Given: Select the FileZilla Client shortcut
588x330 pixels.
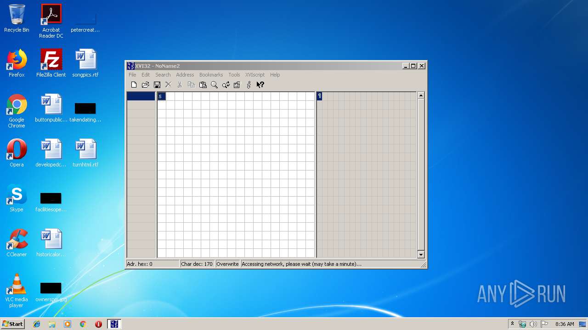Looking at the screenshot, I should tap(51, 63).
